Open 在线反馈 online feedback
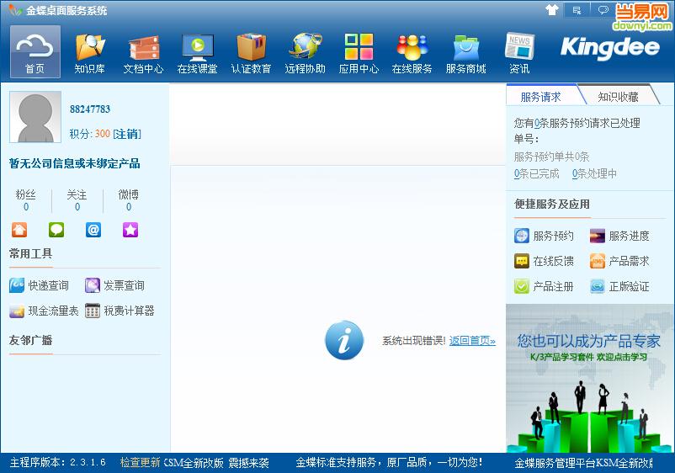This screenshot has width=675, height=473. (544, 261)
